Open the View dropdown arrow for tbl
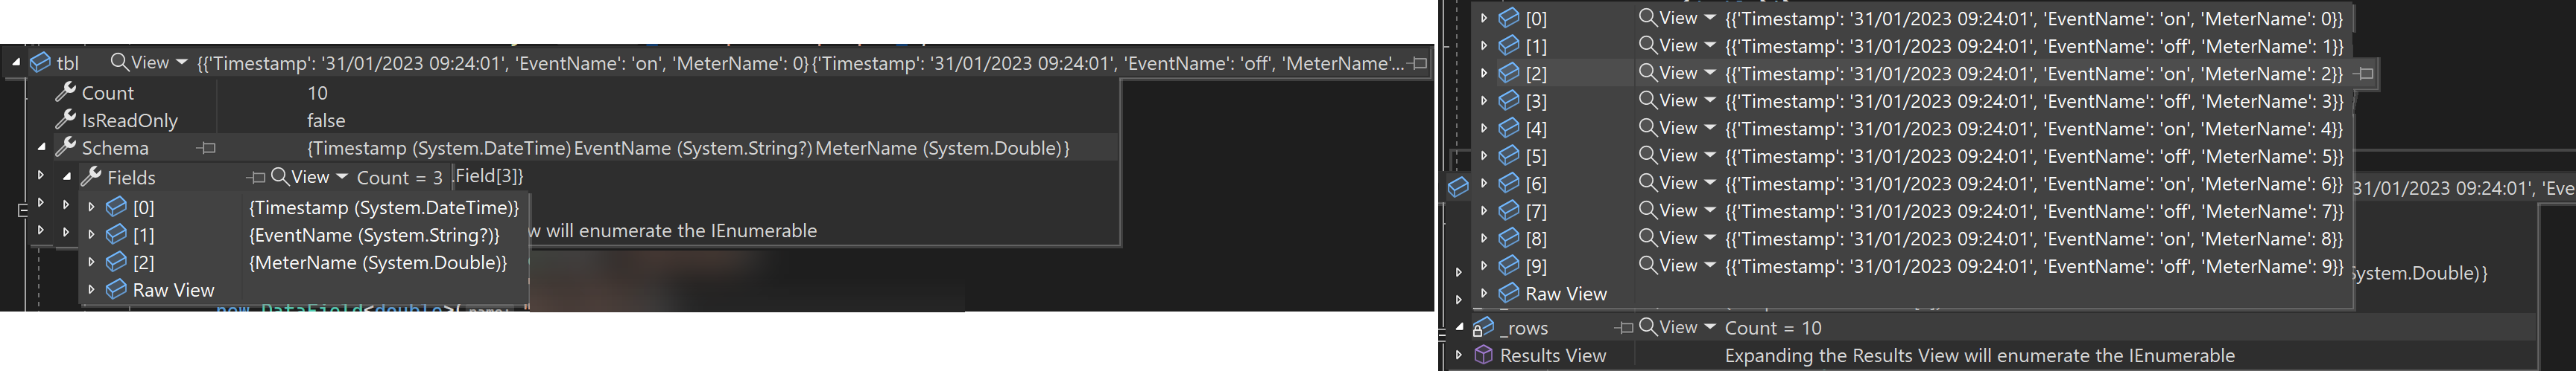The height and width of the screenshot is (371, 2576). 181,62
